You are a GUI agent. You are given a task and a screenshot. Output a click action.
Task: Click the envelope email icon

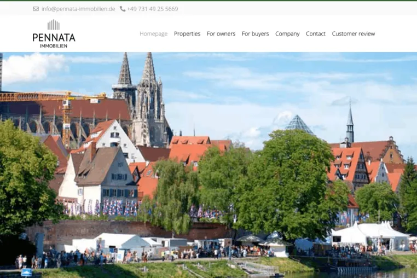pos(36,9)
